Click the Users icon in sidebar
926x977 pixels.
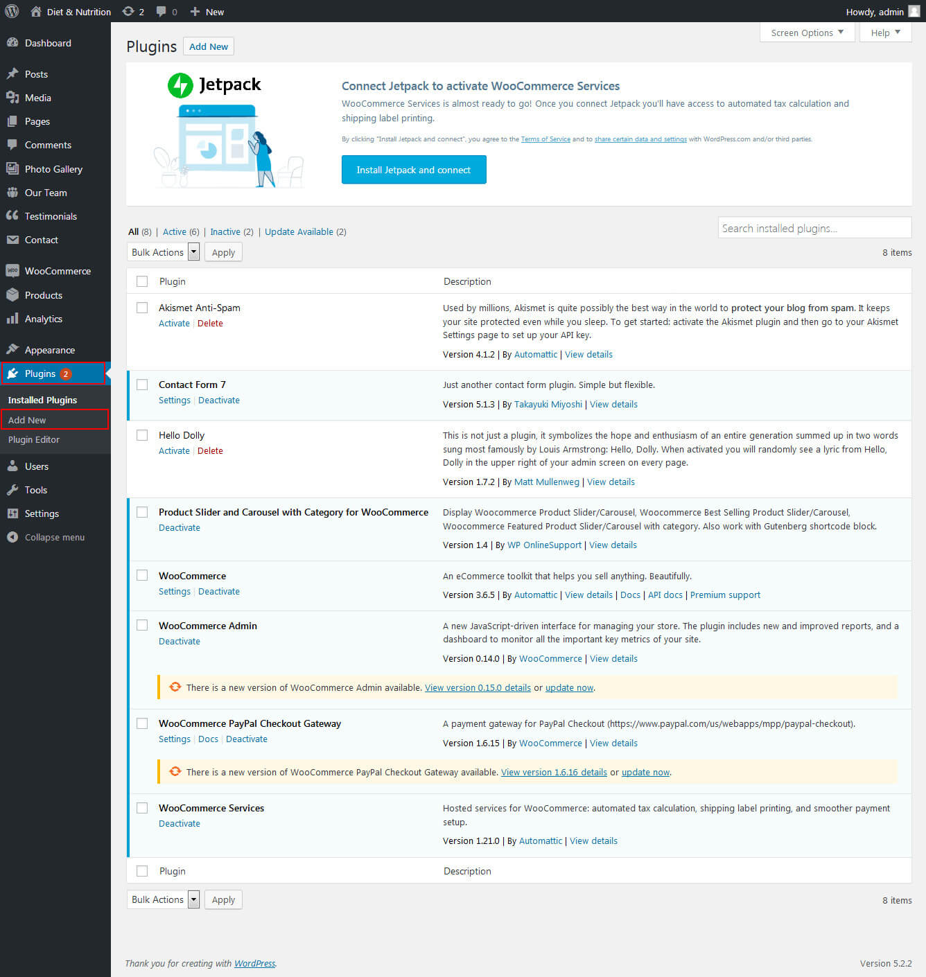[12, 466]
